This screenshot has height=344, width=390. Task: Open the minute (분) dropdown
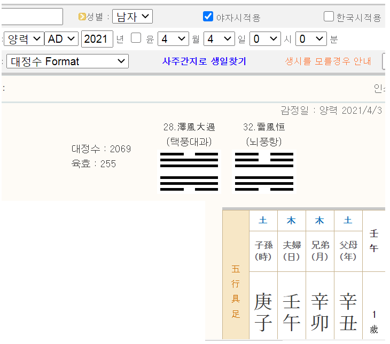click(311, 39)
